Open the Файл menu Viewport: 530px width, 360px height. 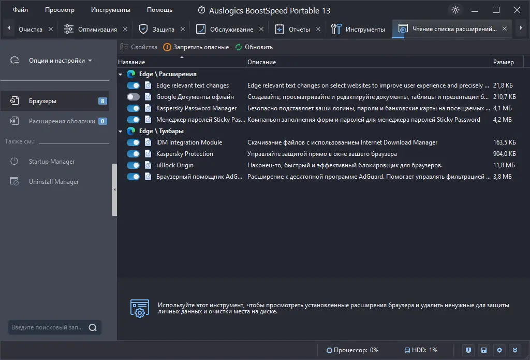(20, 10)
